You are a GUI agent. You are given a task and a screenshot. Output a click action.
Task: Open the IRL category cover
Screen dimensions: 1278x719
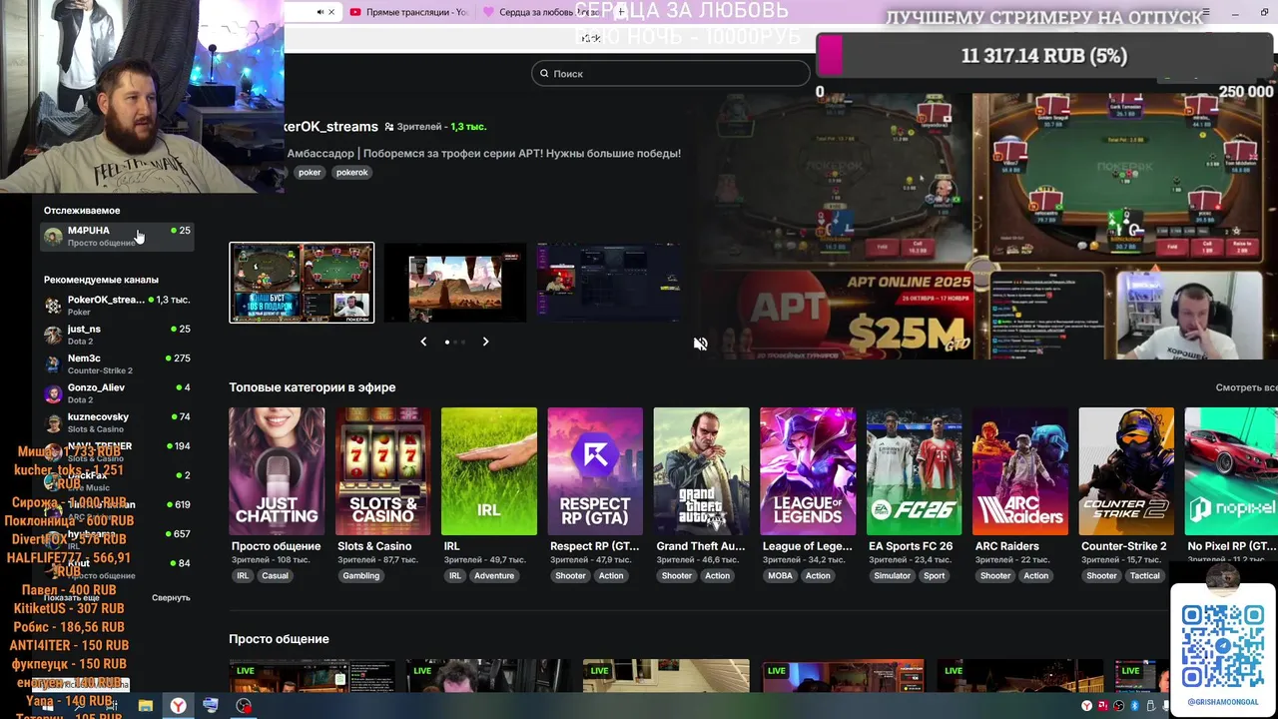(489, 471)
